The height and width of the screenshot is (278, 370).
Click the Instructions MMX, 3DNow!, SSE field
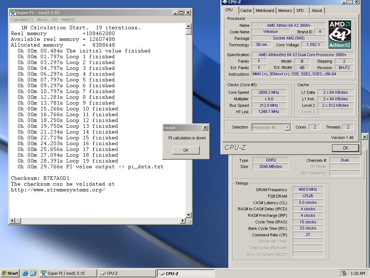pyautogui.click(x=302, y=74)
